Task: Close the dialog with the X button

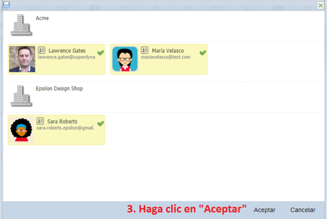Action: click(x=320, y=5)
